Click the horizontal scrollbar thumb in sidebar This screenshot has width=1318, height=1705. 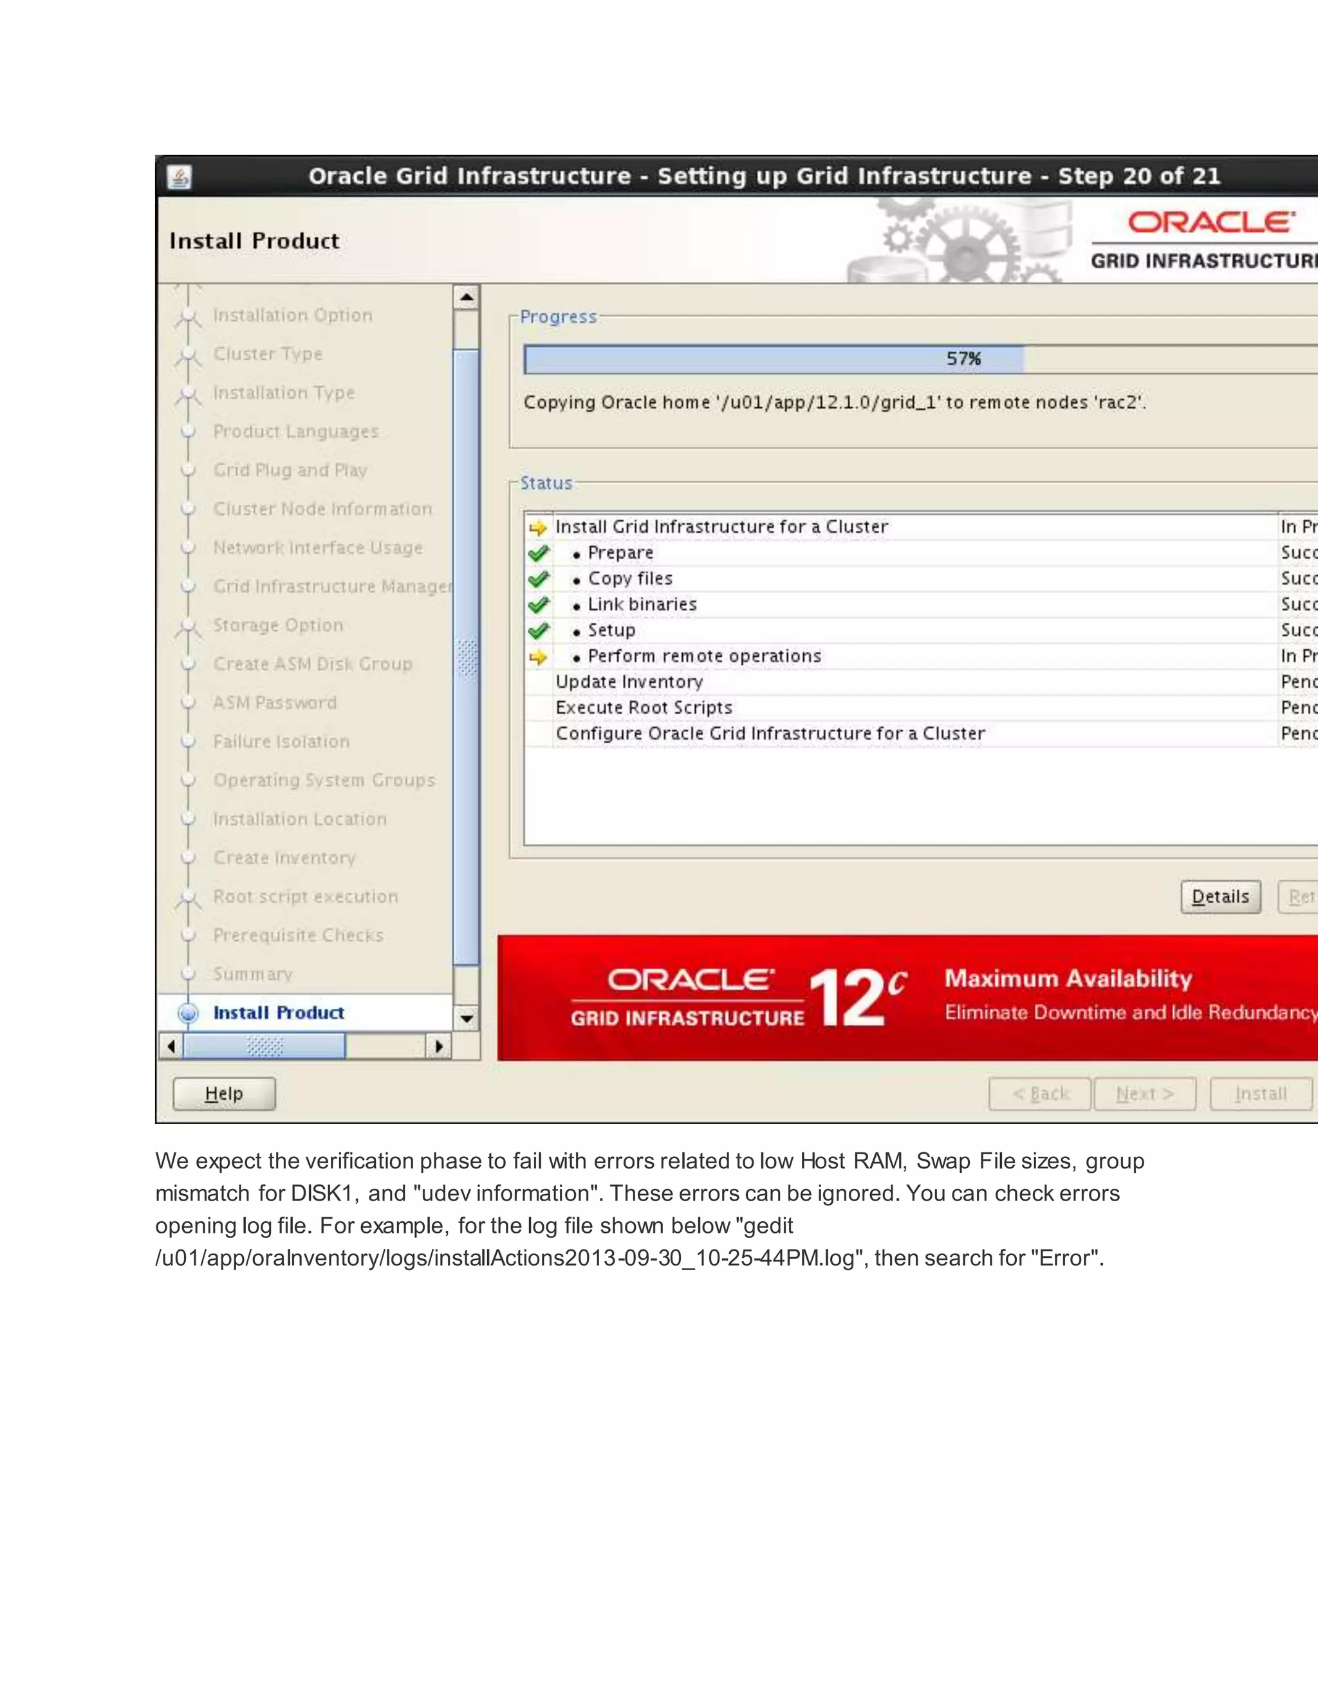point(264,1046)
